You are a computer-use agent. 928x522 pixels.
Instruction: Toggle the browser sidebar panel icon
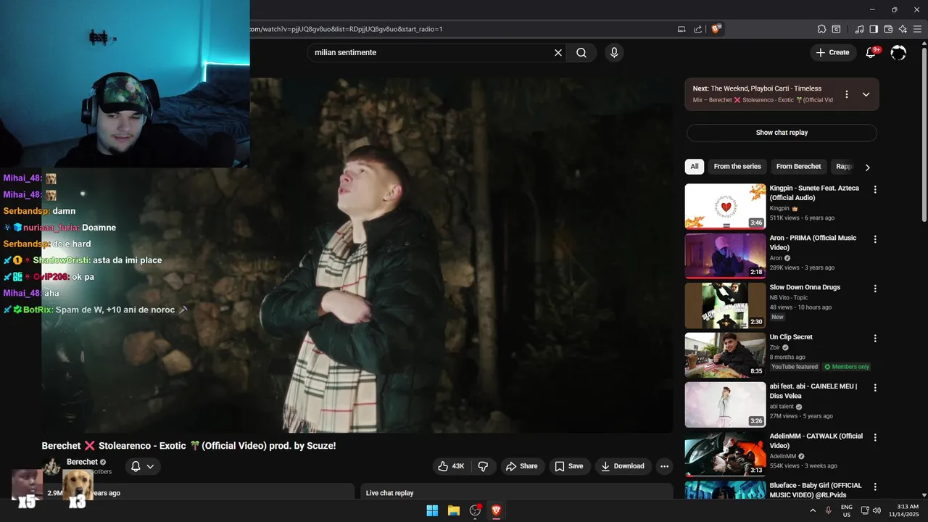point(874,29)
